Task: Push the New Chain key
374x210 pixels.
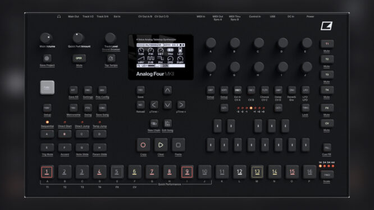Action: click(x=154, y=123)
